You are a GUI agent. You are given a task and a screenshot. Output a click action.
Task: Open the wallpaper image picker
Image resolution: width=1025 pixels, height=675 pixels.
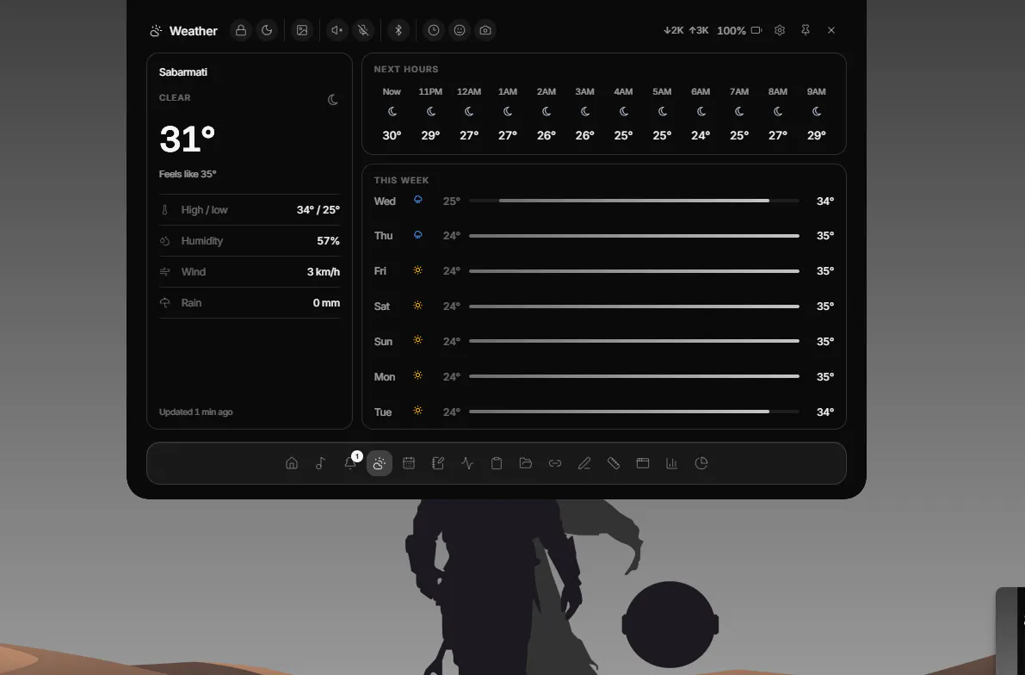click(x=302, y=30)
